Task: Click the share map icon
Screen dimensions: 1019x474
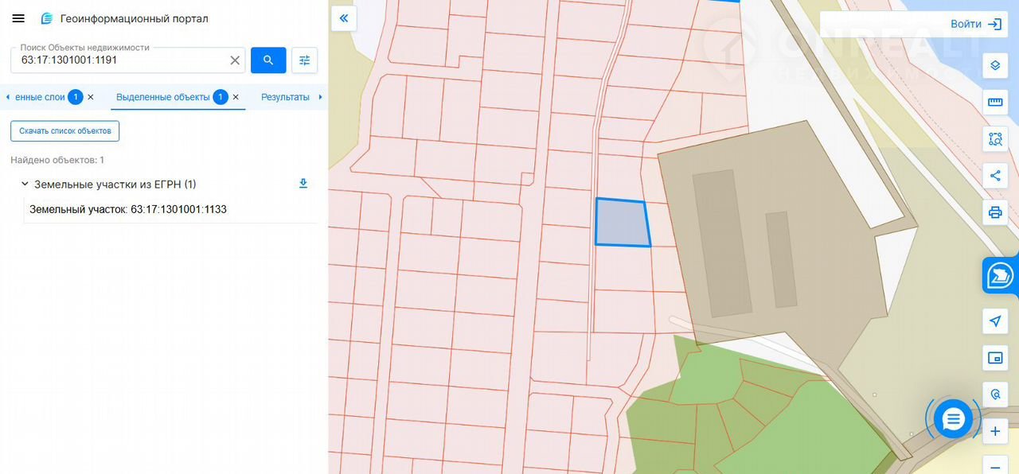Action: pos(994,176)
